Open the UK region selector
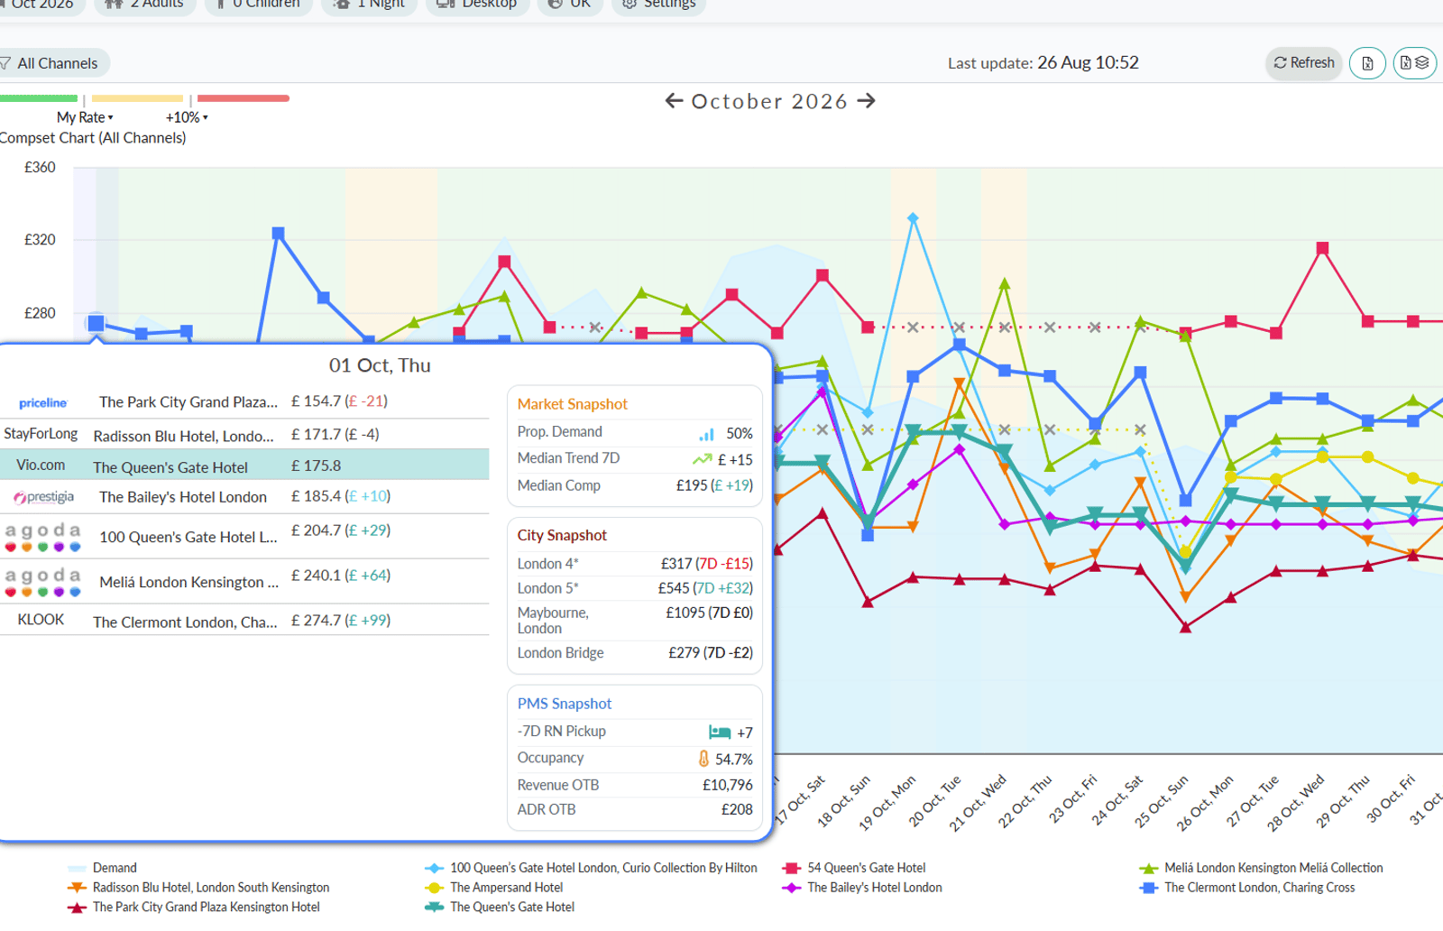1443x931 pixels. [x=570, y=4]
